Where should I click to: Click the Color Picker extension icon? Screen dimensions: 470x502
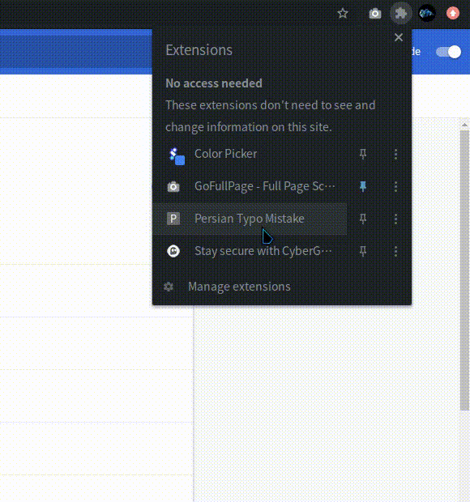(177, 156)
